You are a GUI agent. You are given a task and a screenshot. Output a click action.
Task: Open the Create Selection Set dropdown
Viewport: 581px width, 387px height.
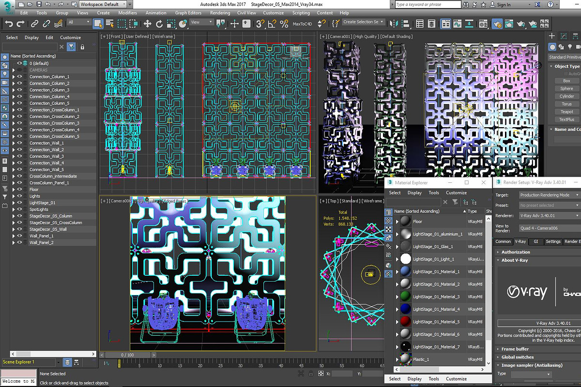click(364, 22)
